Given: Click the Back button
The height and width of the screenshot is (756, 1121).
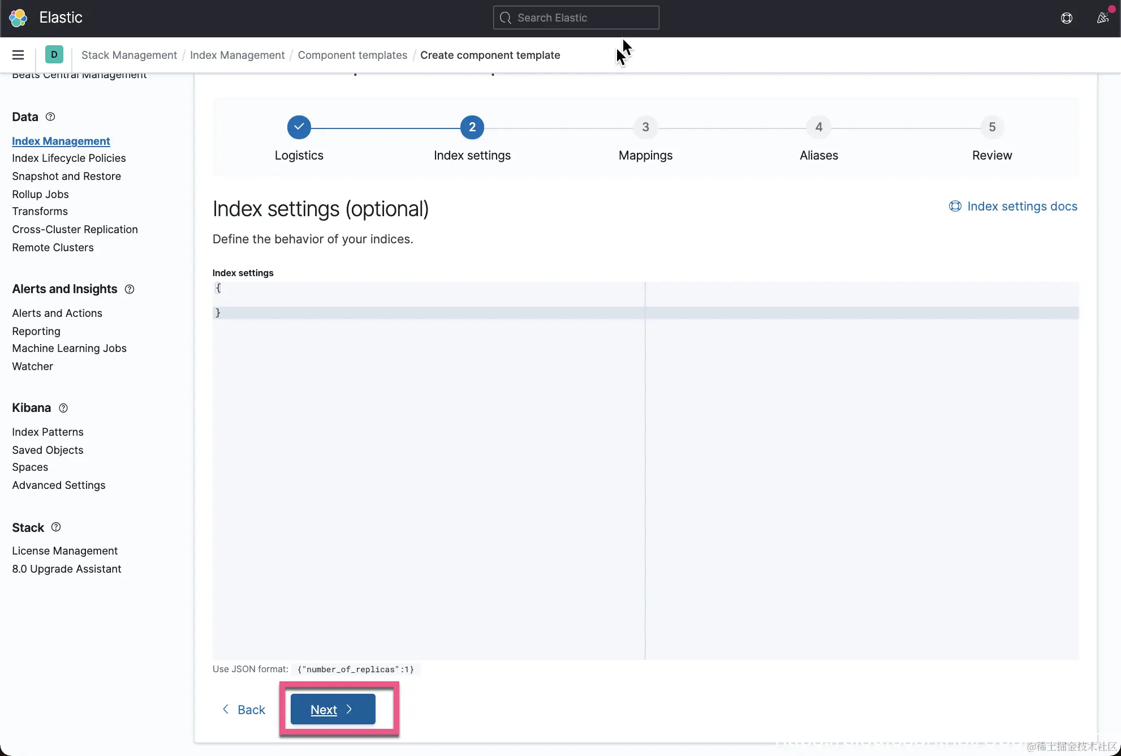Looking at the screenshot, I should (x=244, y=710).
